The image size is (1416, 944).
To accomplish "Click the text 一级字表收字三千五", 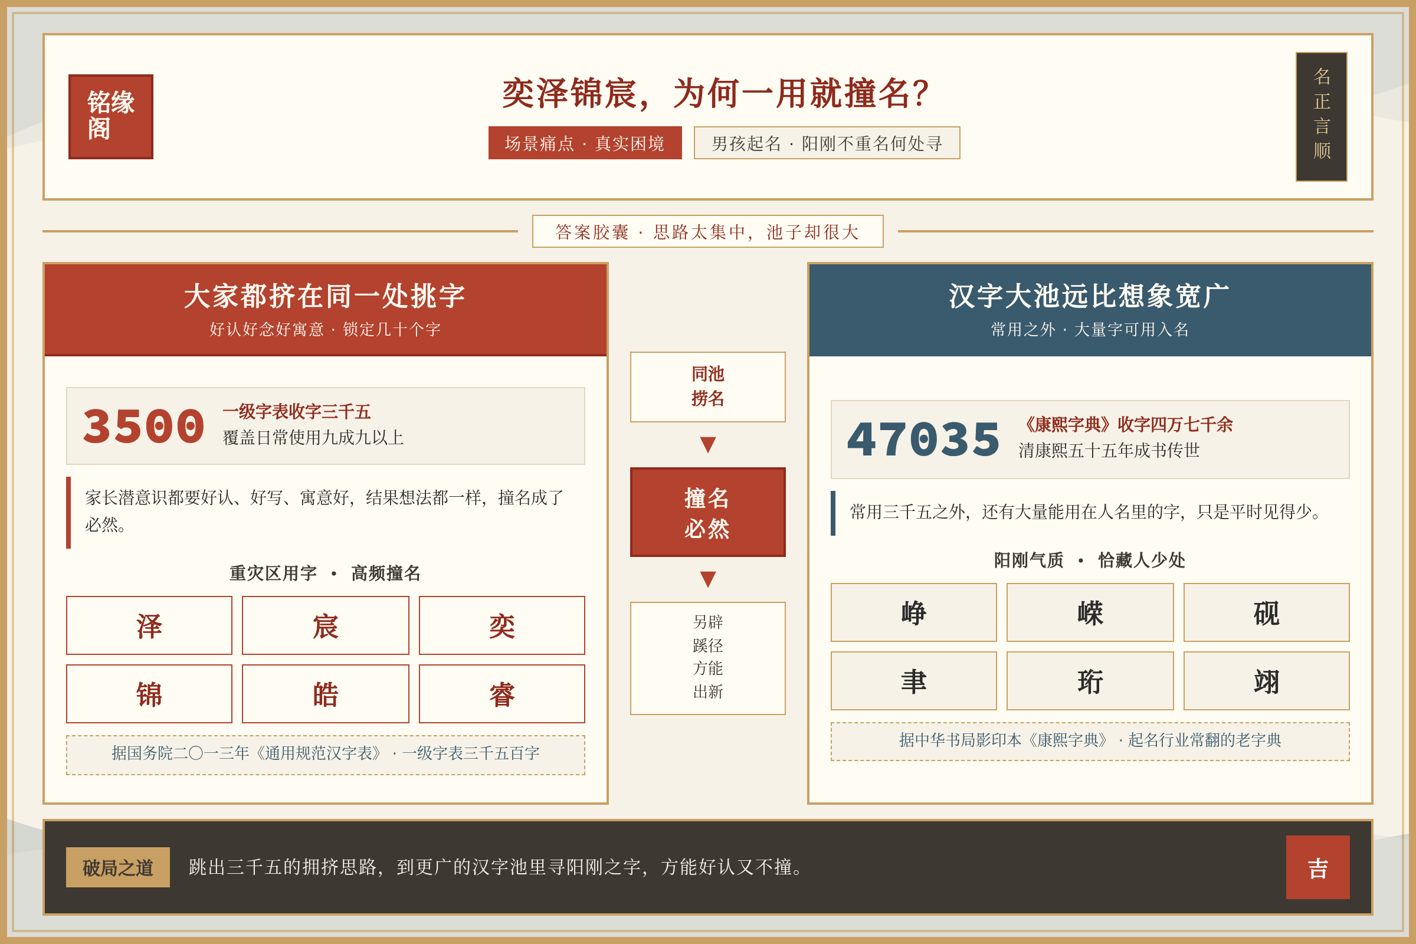I will (x=297, y=411).
